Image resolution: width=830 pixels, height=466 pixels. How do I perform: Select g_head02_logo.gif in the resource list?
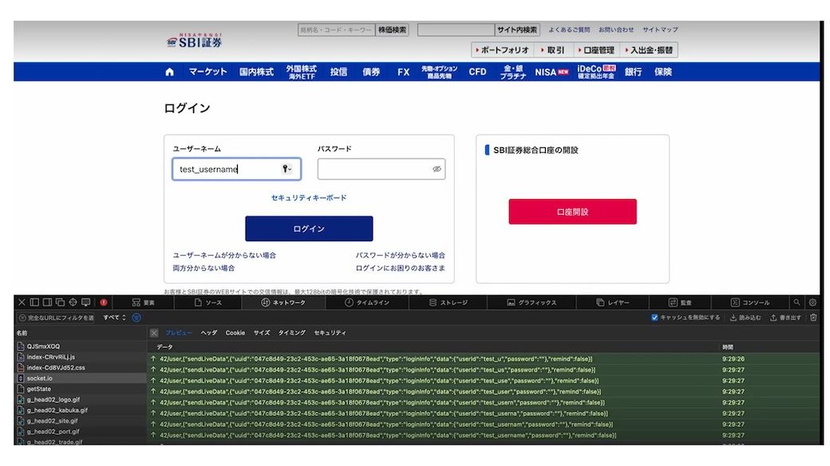coord(81,399)
